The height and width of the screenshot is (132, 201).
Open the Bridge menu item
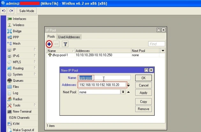17,31
